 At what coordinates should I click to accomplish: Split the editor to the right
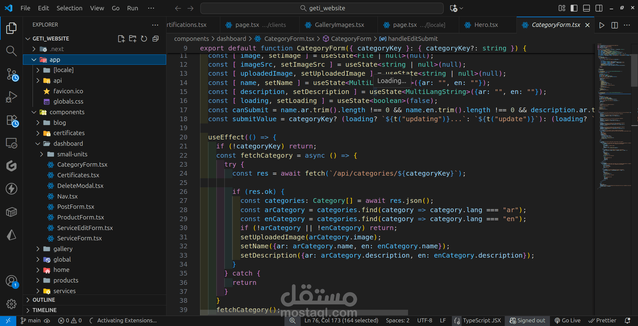pyautogui.click(x=614, y=25)
